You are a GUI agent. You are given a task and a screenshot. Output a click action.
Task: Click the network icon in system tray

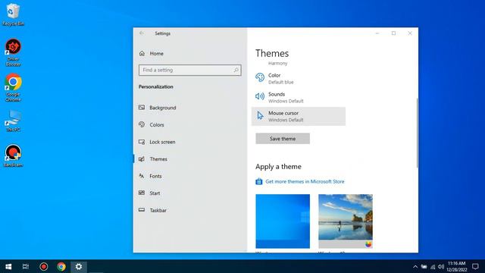433,266
